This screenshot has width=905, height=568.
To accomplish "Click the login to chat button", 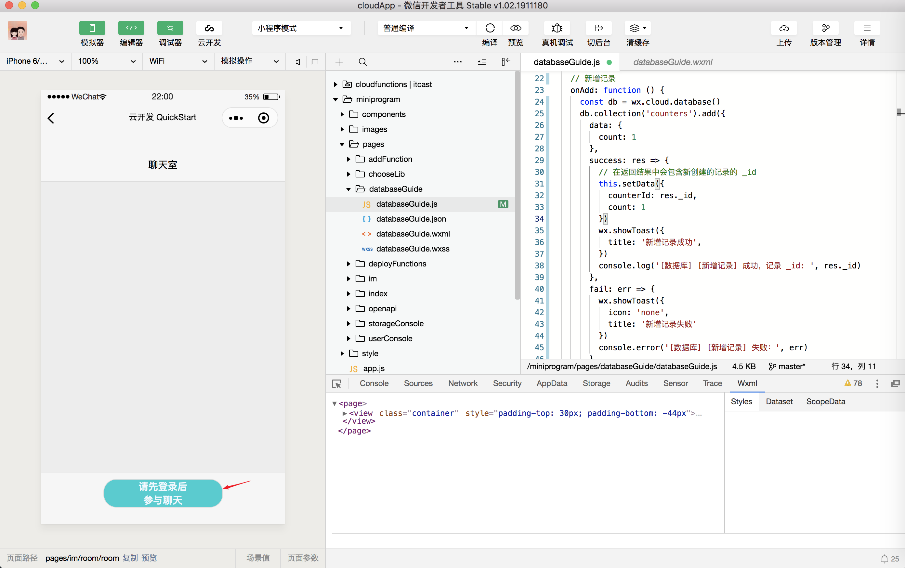I will (163, 493).
